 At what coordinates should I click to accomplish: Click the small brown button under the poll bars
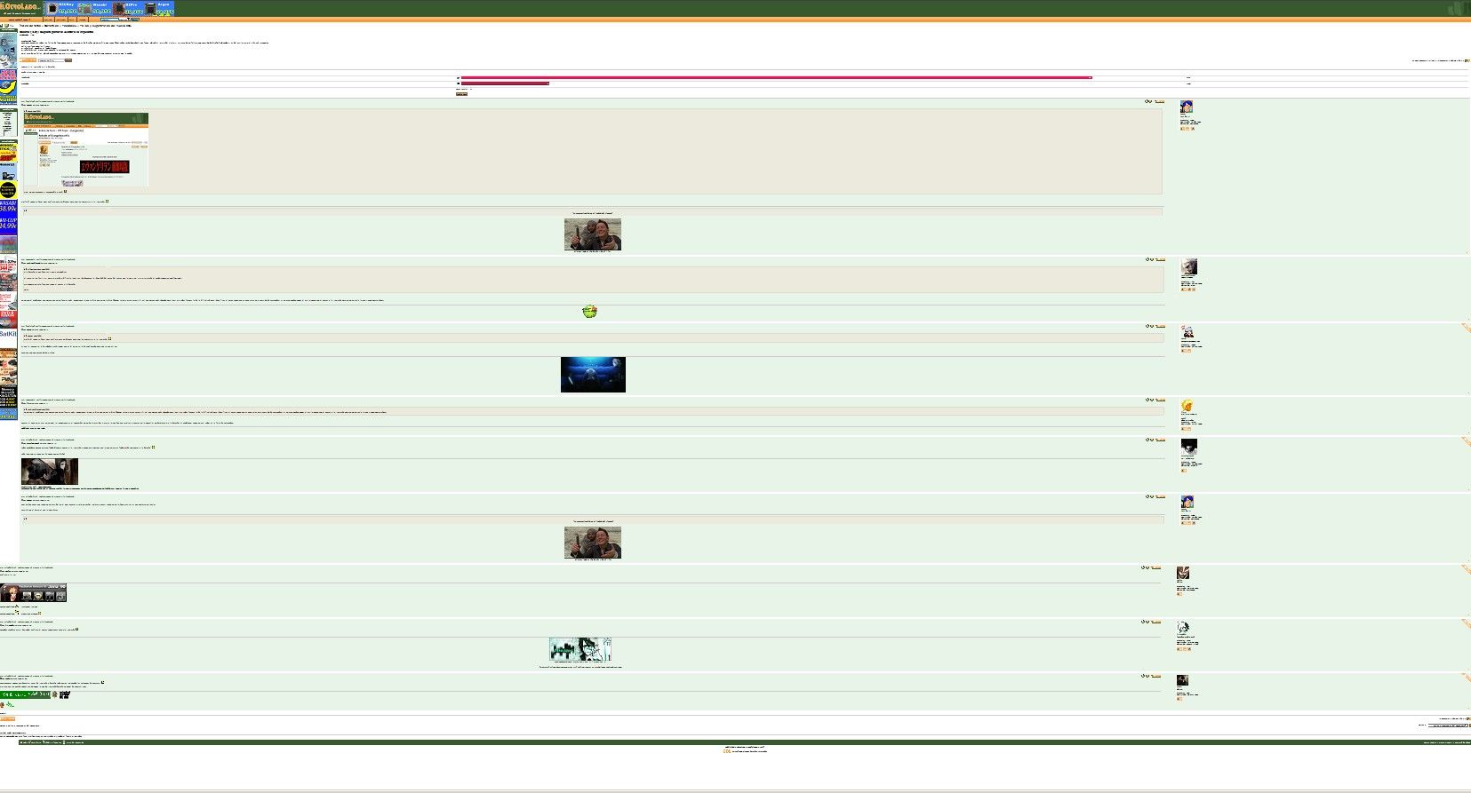(461, 93)
